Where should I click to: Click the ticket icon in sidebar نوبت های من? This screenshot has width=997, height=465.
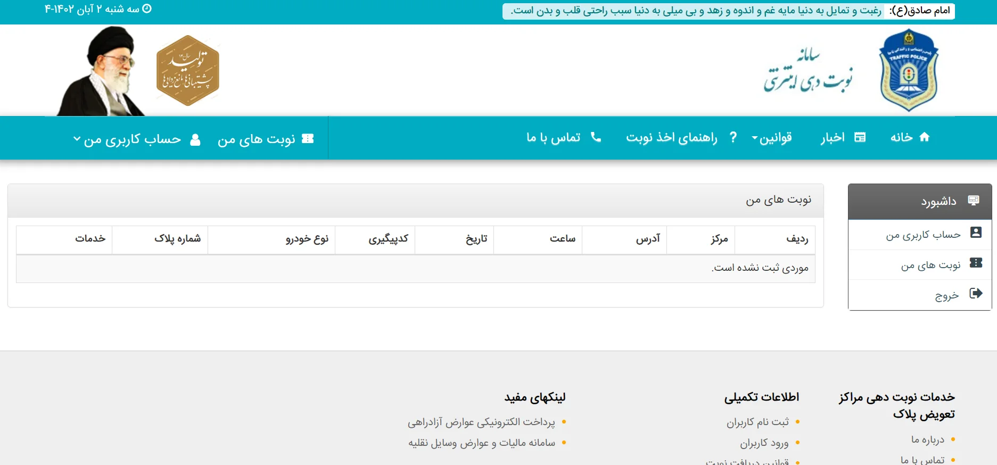(x=976, y=263)
